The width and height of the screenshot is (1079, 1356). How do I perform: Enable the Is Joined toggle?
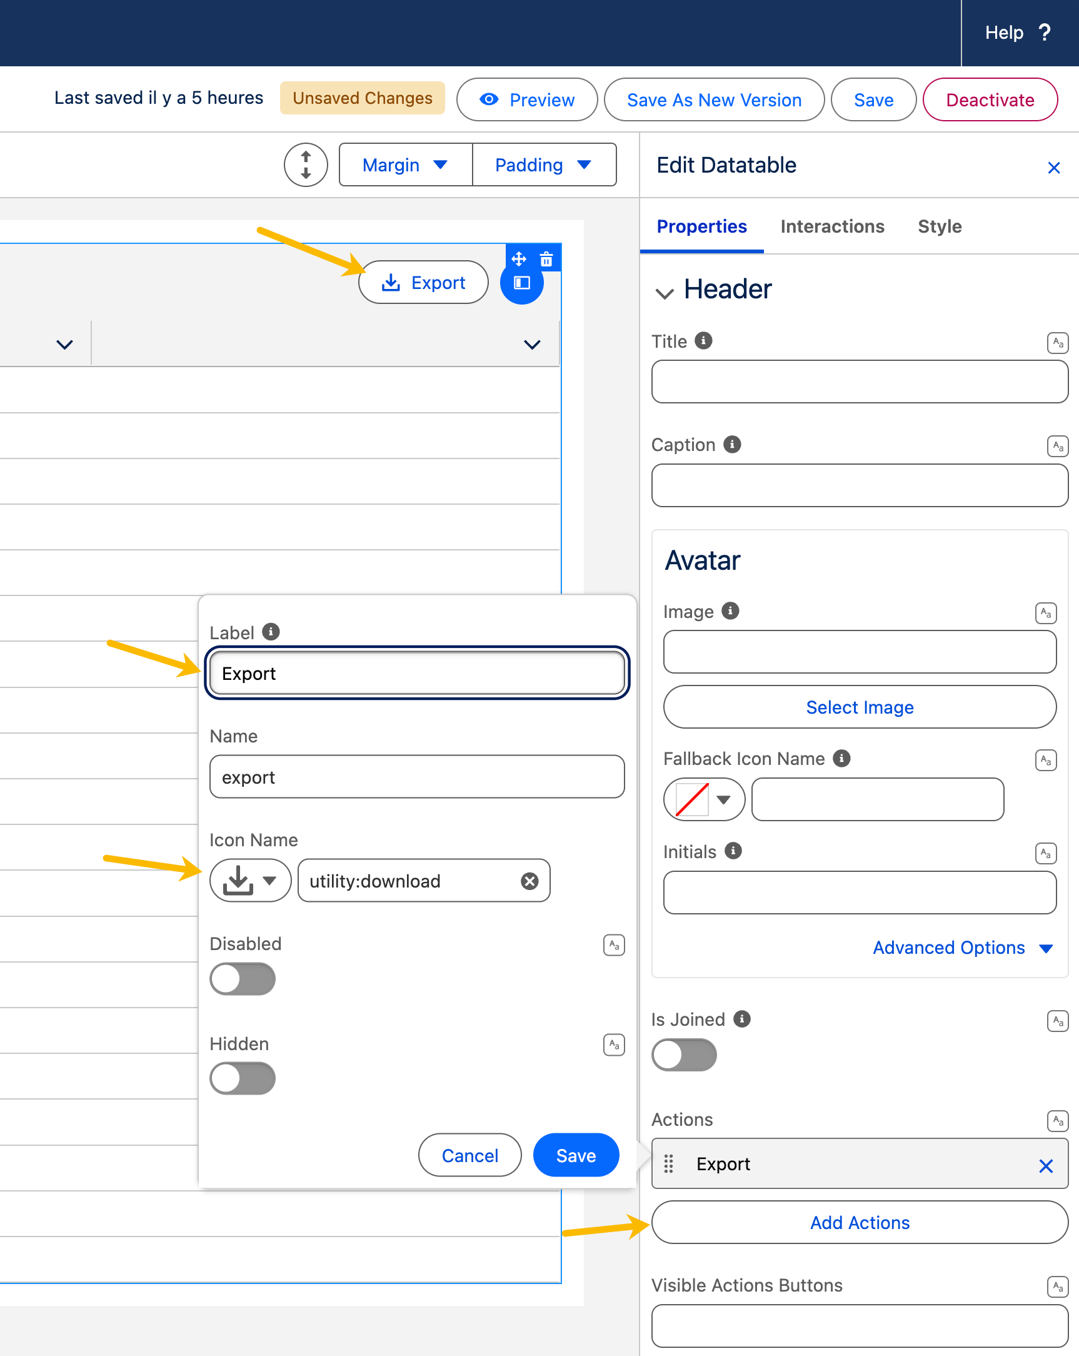[684, 1055]
